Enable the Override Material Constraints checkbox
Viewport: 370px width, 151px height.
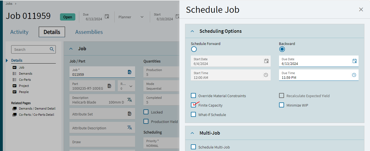[x=193, y=95]
